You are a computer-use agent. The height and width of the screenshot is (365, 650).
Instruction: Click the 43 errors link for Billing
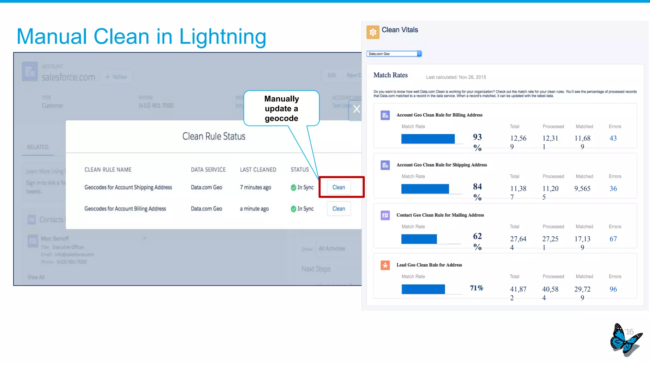tap(613, 138)
